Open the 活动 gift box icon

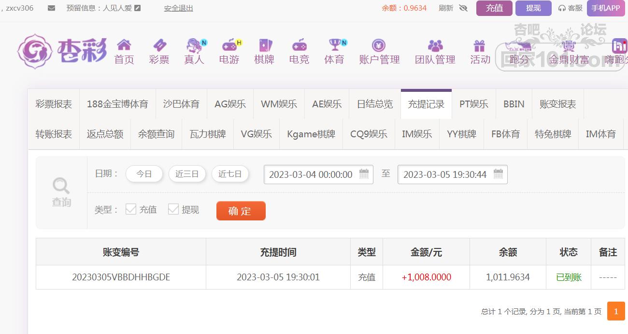click(x=479, y=45)
